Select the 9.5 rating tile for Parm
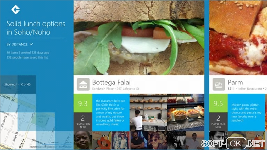Viewport: 267px width, 150px height. (218, 103)
